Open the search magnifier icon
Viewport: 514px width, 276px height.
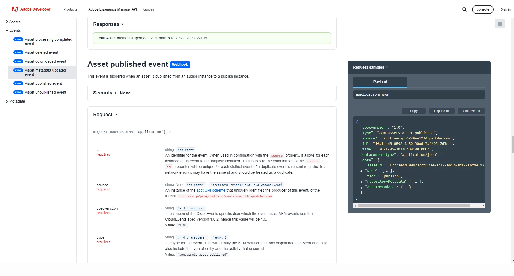pyautogui.click(x=465, y=9)
